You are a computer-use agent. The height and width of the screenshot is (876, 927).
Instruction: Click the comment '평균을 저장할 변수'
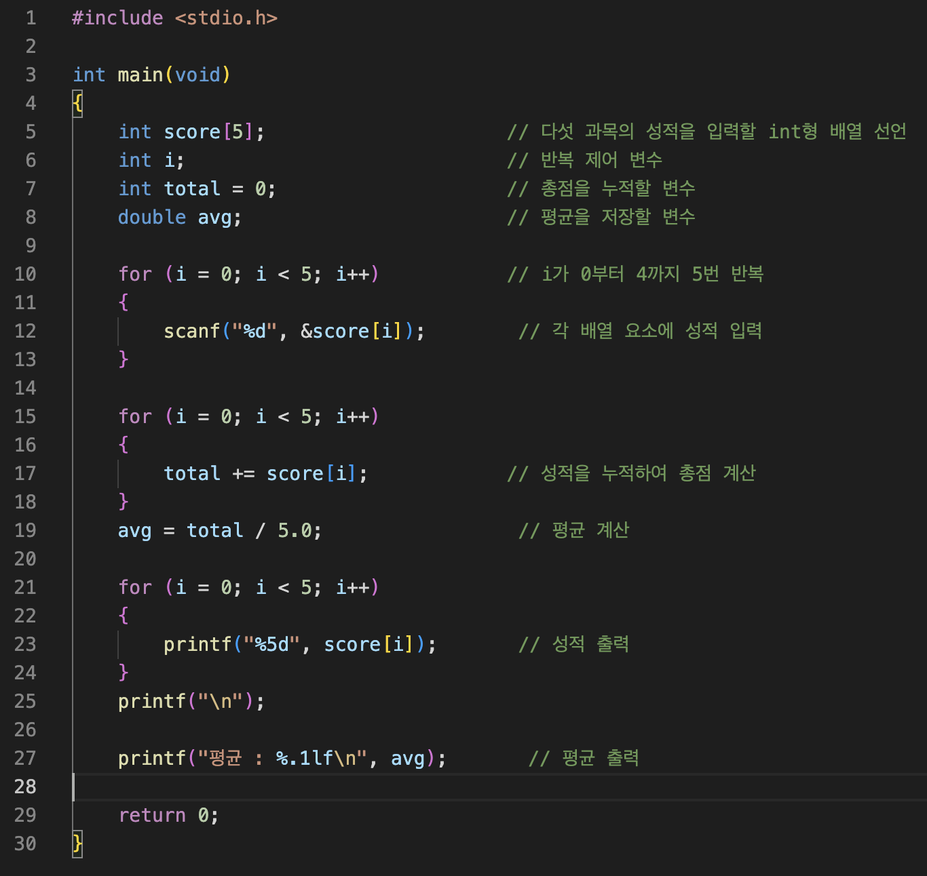pos(618,217)
